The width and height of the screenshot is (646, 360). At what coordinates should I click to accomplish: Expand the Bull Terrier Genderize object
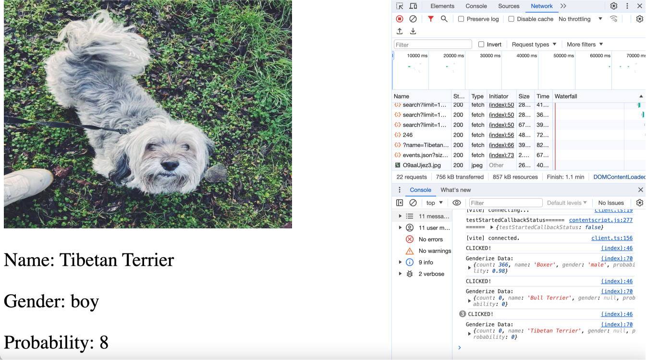470,301
